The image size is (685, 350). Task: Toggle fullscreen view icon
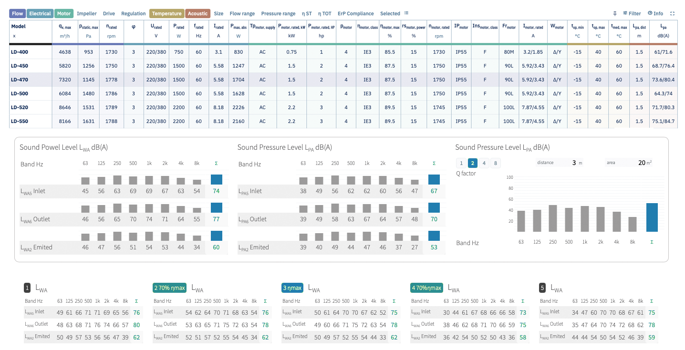(673, 13)
